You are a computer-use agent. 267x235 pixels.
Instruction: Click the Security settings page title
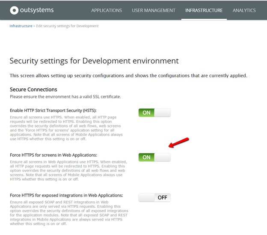(x=94, y=61)
